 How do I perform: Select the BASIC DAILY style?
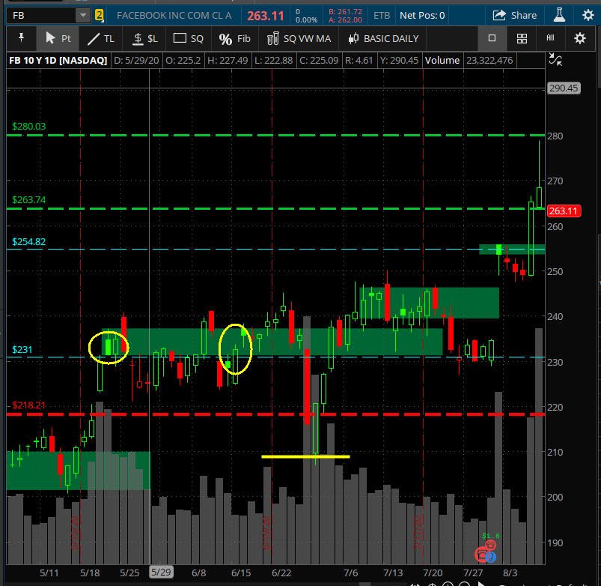382,38
